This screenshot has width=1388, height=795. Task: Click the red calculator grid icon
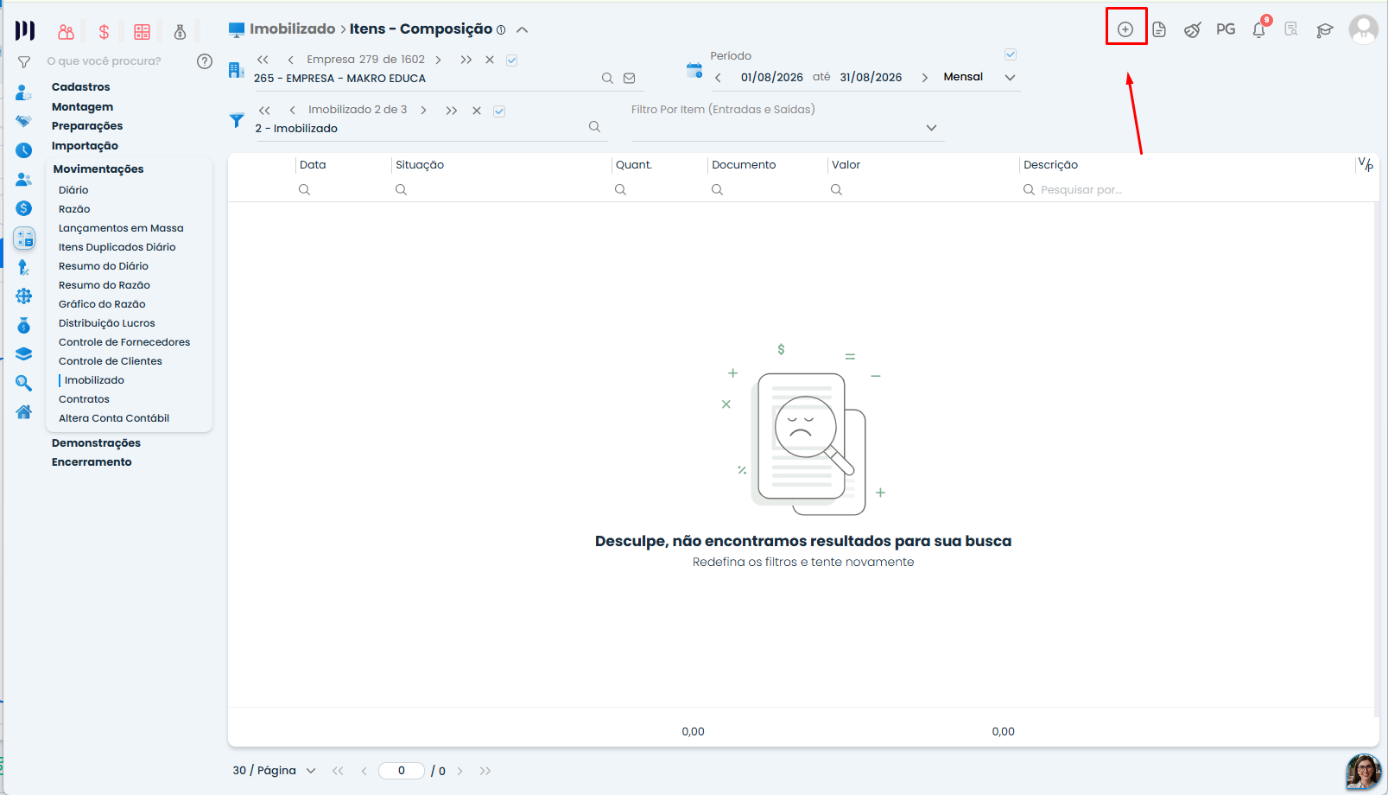click(143, 32)
